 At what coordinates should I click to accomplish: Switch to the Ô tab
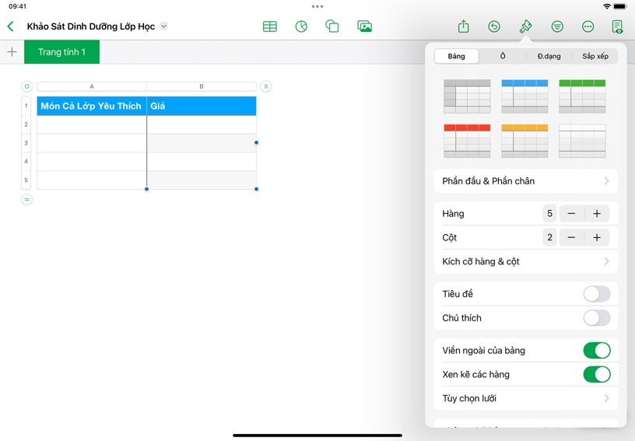pyautogui.click(x=503, y=56)
